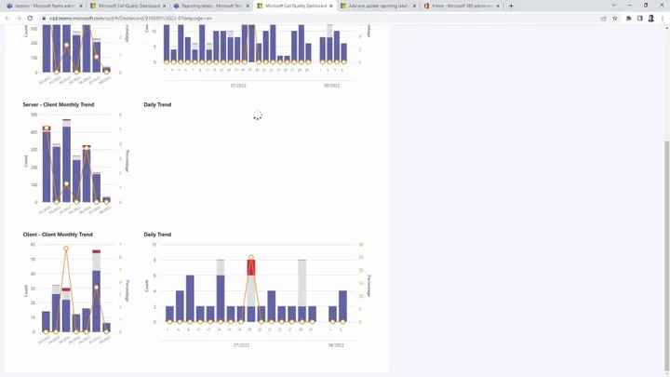Click the highest orange marker in the bottom Daily Trend chart

pos(251,257)
